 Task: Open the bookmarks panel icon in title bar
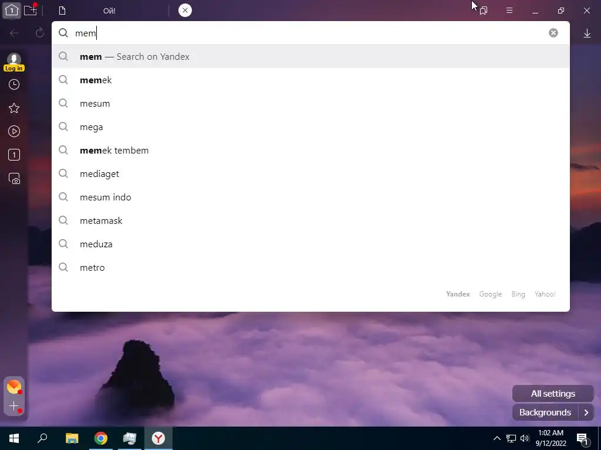tap(484, 11)
